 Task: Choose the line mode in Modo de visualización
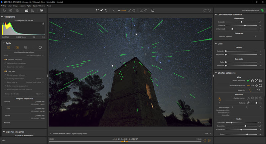point(248,85)
